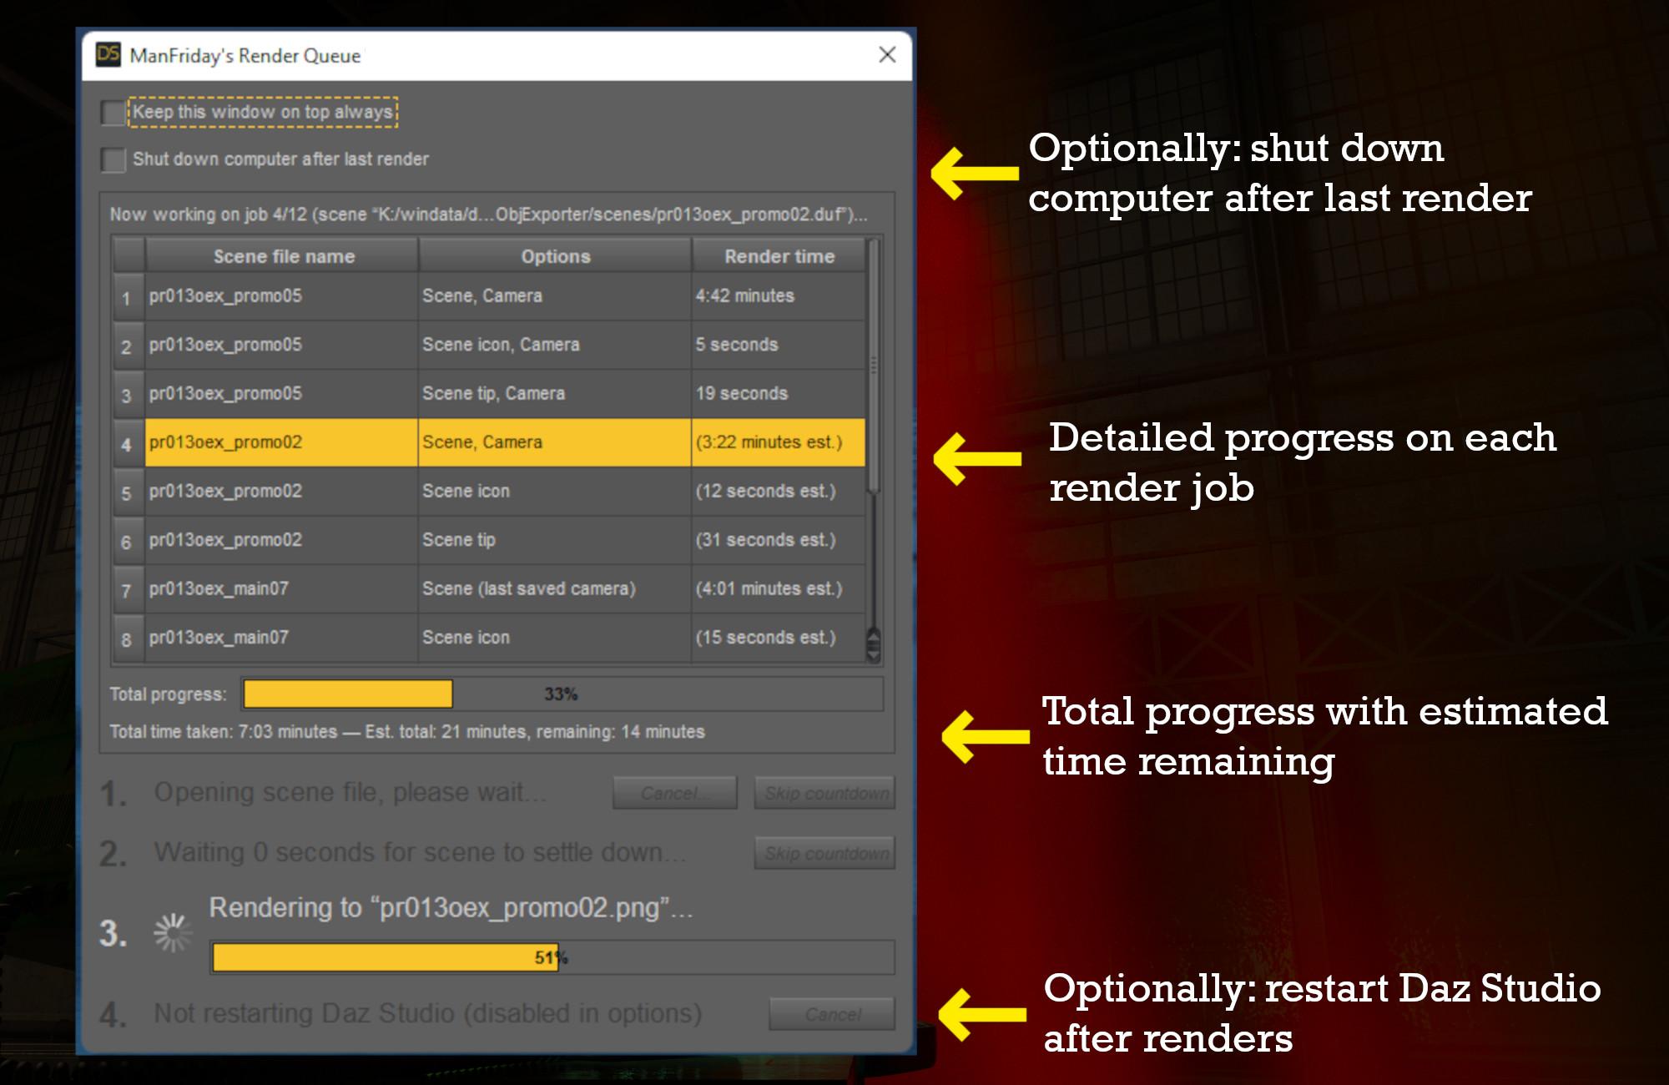
Task: Select Scene (last saved camera) cell
Action: coord(555,589)
